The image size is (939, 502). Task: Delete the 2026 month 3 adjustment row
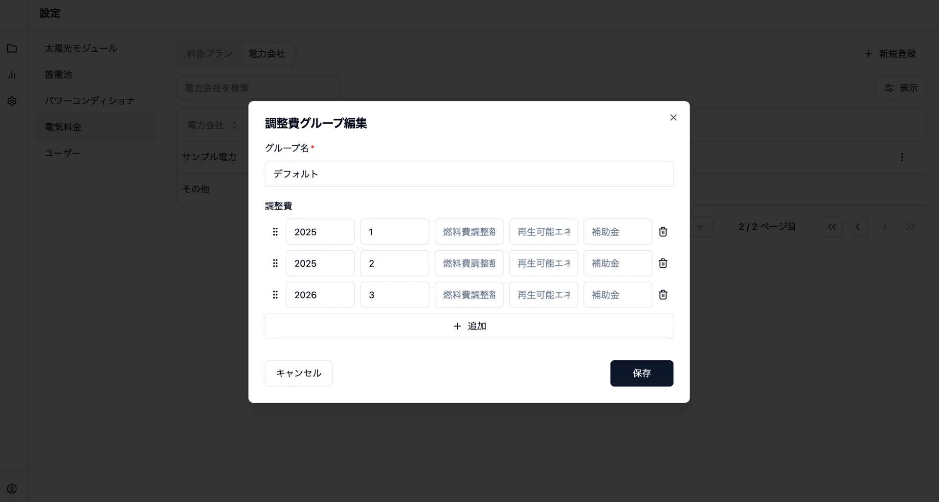[663, 295]
